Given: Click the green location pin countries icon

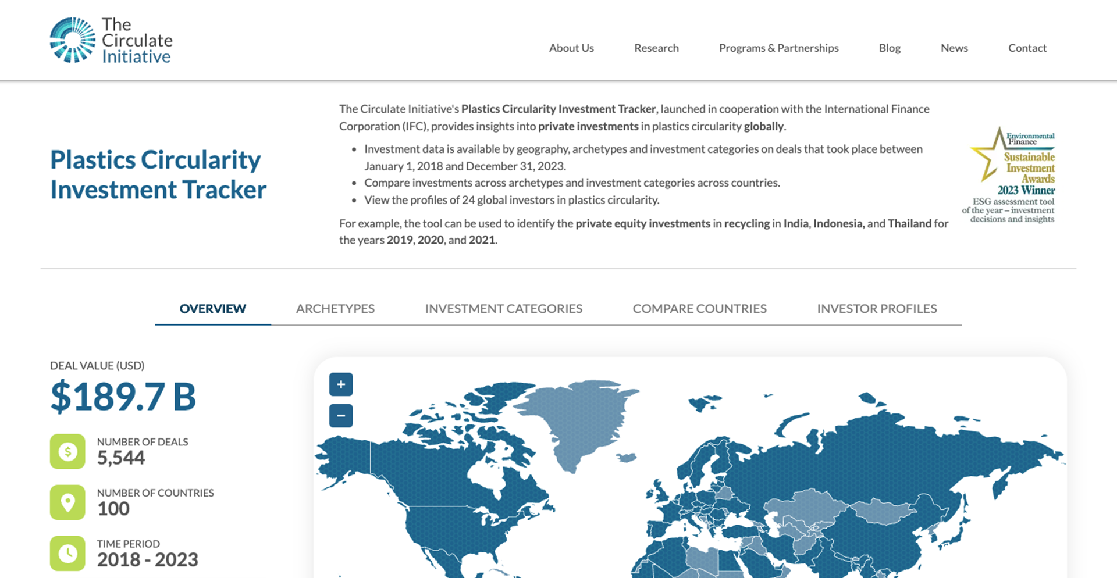Looking at the screenshot, I should (x=67, y=502).
